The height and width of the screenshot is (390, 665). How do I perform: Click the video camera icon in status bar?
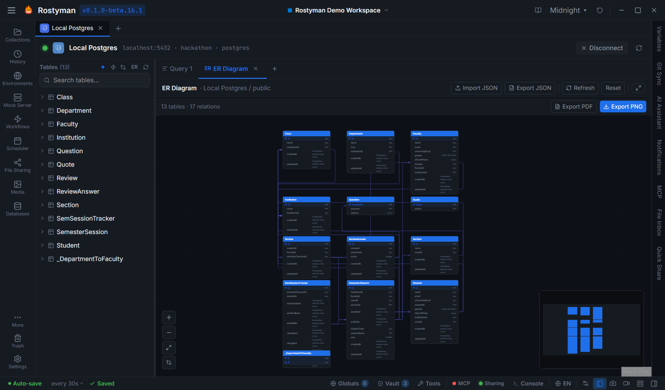click(627, 383)
